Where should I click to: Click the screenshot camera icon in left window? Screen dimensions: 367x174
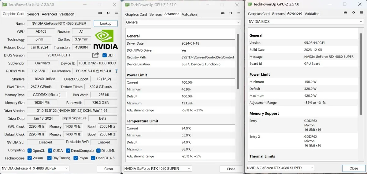coord(100,13)
